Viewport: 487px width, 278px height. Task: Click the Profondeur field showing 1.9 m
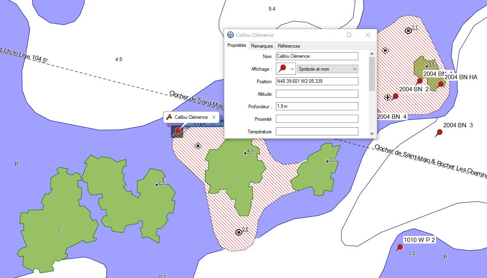pyautogui.click(x=317, y=106)
